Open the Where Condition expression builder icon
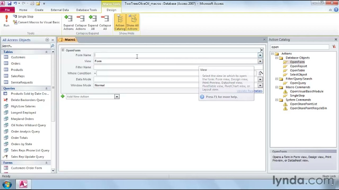The height and width of the screenshot is (190, 339). pos(261,73)
